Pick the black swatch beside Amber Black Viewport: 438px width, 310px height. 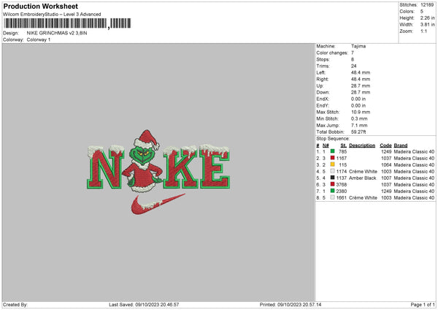click(332, 178)
